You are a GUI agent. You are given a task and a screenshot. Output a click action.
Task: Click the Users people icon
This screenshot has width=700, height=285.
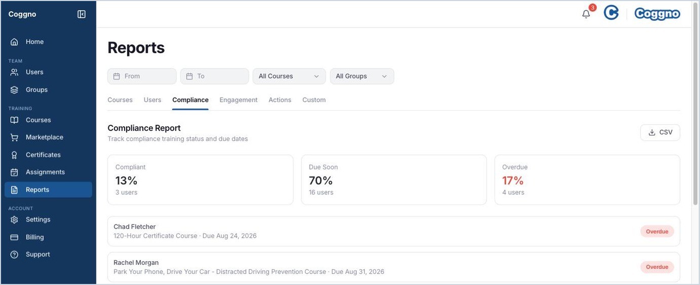(14, 72)
